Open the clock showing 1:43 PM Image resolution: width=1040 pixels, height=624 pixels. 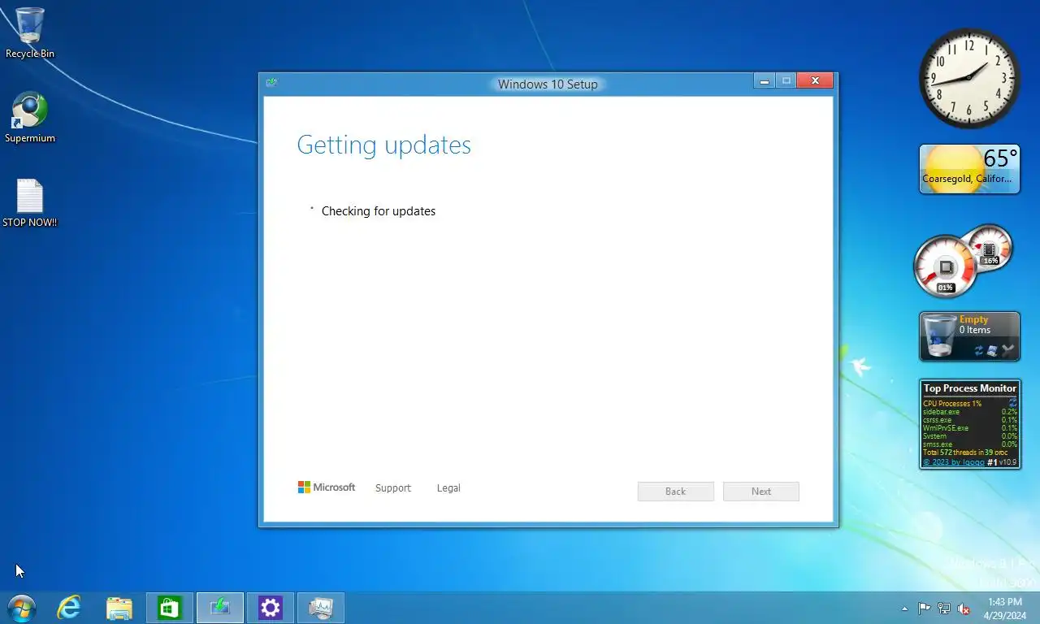pyautogui.click(x=1005, y=609)
